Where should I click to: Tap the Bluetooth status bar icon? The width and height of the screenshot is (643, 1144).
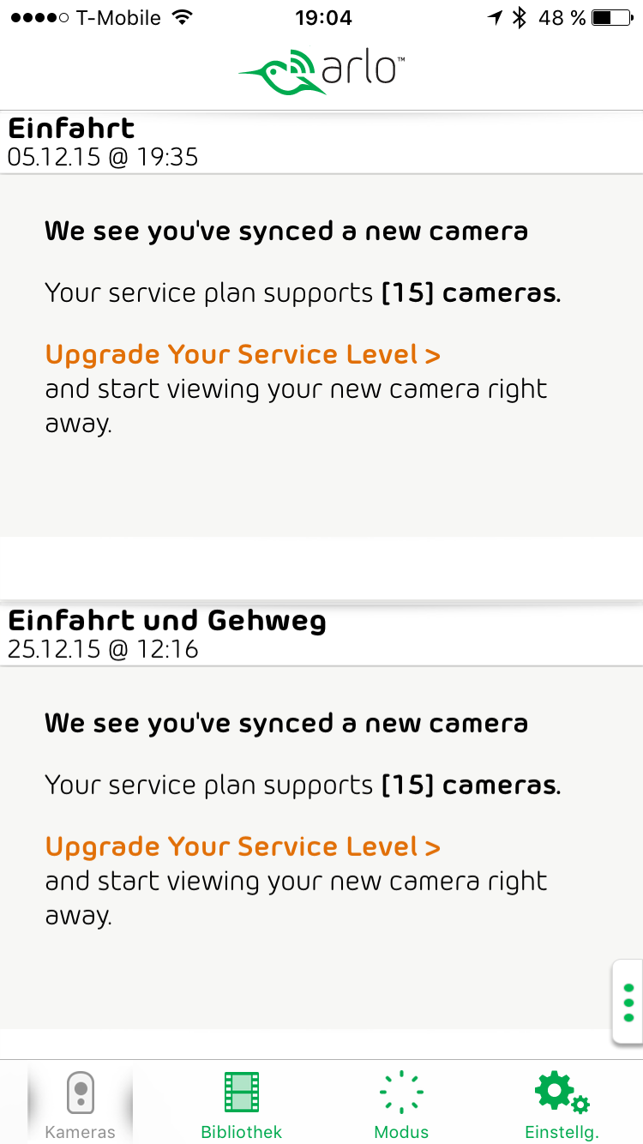coord(519,17)
